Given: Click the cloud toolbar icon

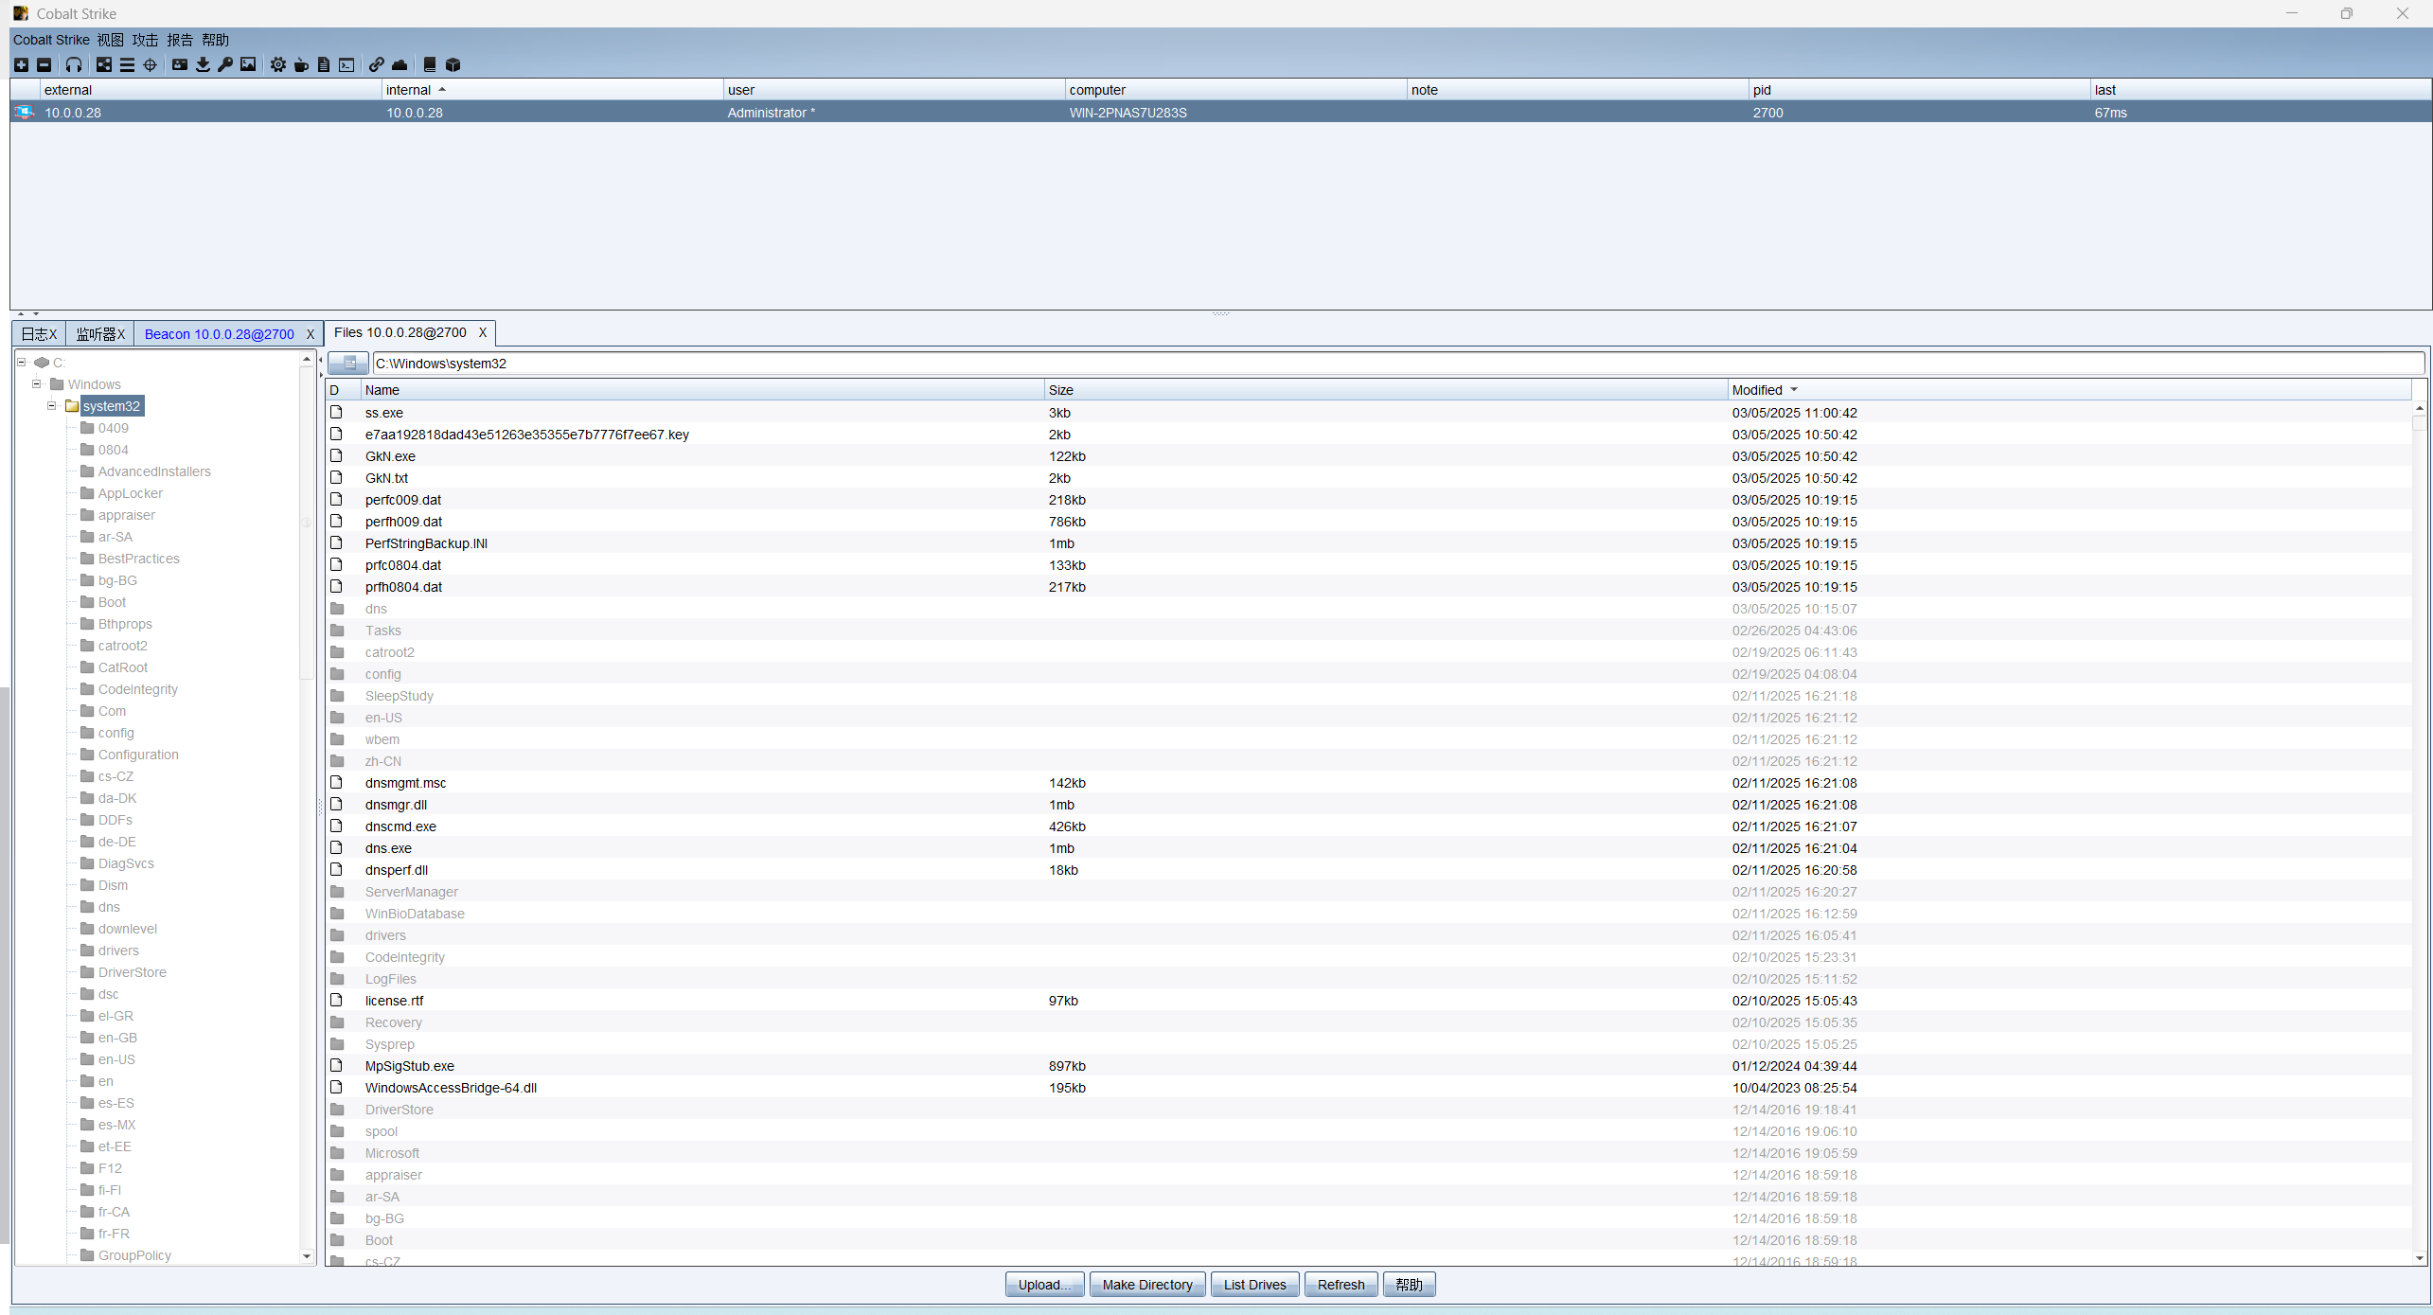Looking at the screenshot, I should [x=400, y=64].
